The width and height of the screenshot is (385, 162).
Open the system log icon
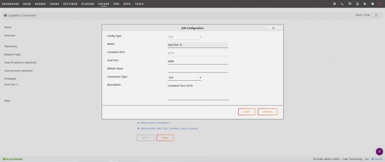(365, 4)
